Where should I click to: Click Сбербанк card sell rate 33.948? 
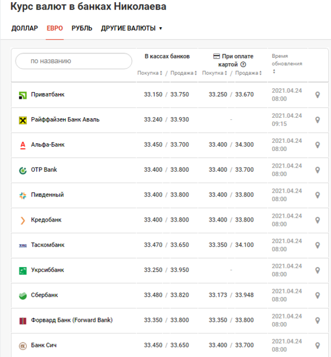244,295
